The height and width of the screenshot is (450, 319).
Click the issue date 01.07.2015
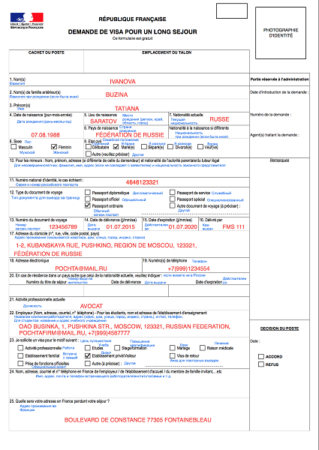121,226
